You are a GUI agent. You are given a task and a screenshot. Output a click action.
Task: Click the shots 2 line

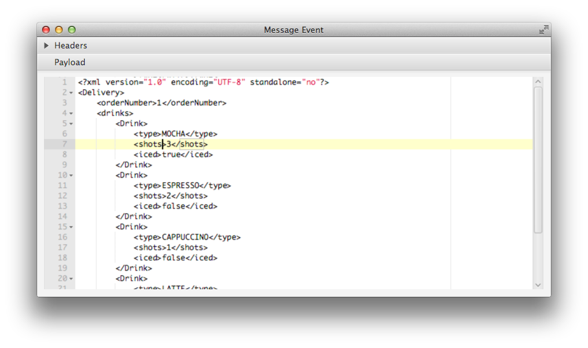[171, 196]
